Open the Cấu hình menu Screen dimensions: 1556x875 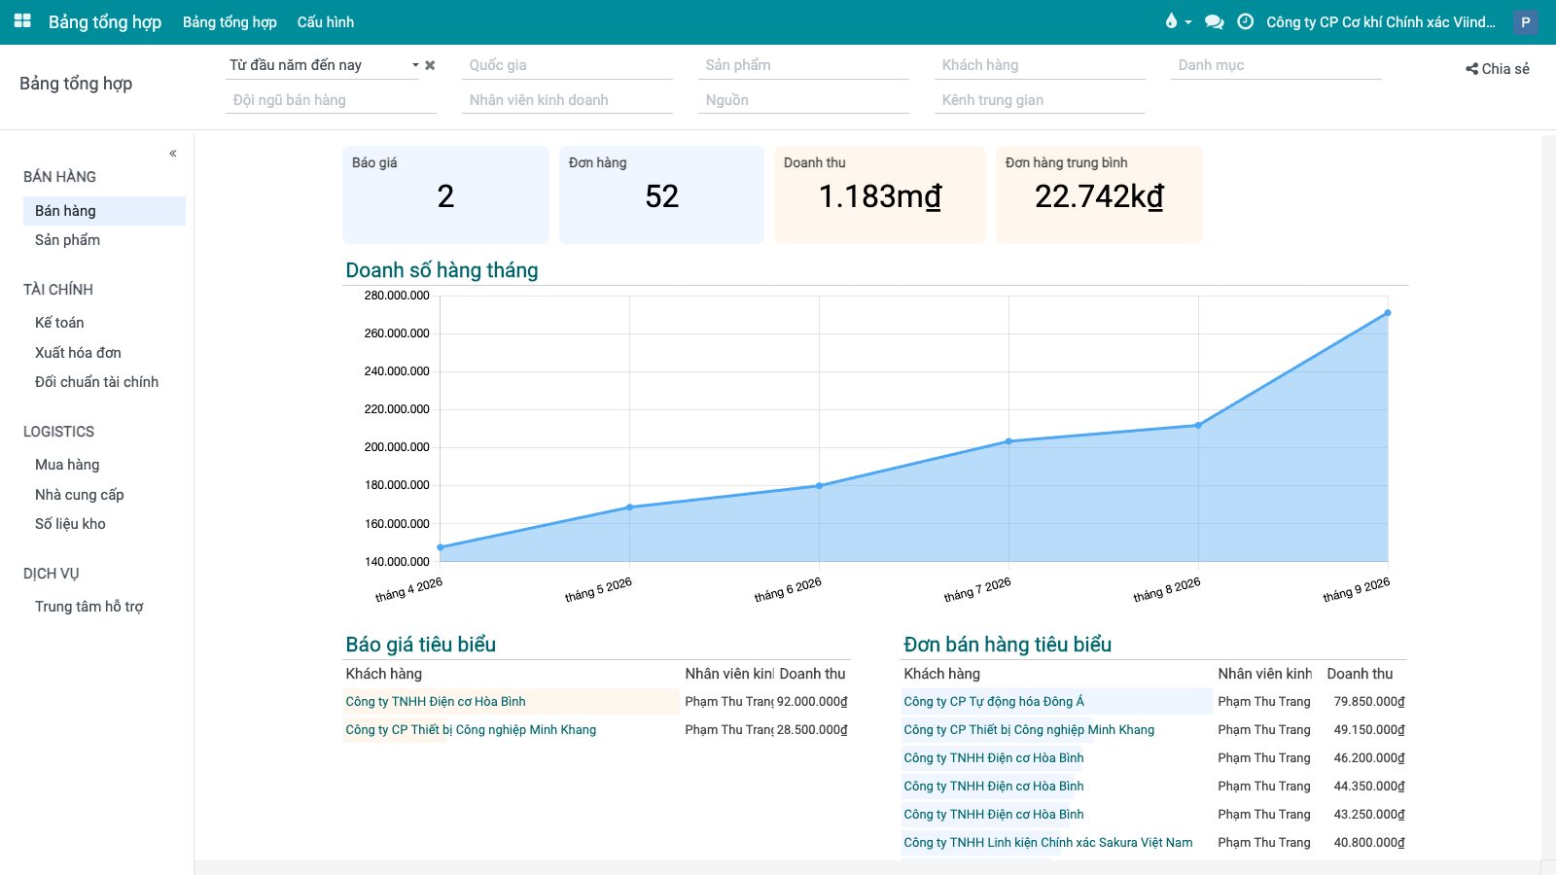(326, 21)
